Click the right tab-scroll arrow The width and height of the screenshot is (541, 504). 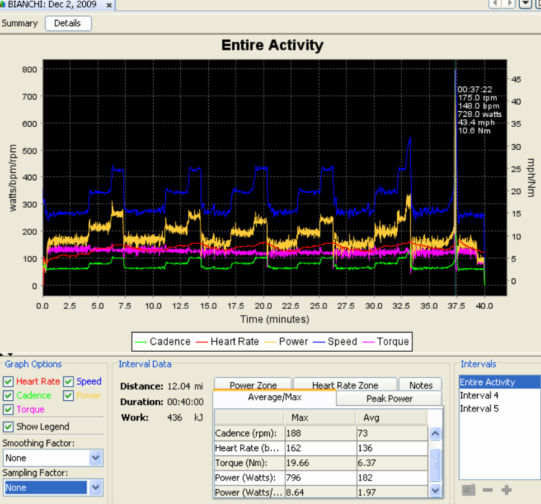coord(509,4)
